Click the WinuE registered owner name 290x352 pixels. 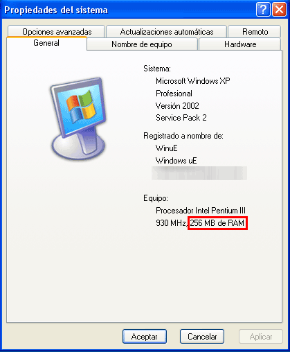167,148
